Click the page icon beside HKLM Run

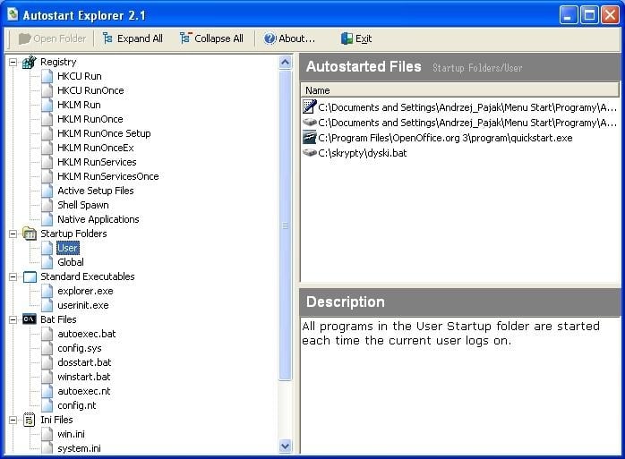coord(47,105)
